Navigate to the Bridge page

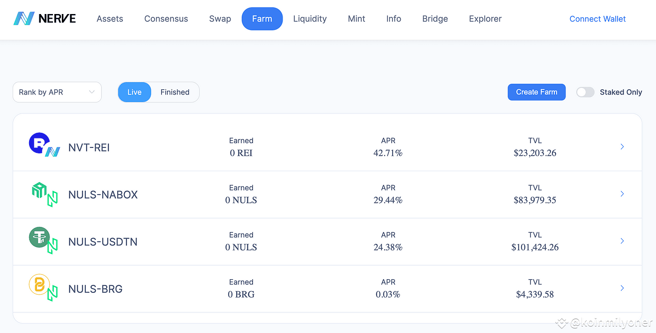pyautogui.click(x=435, y=19)
